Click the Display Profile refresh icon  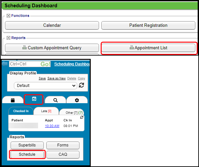[x=81, y=85]
